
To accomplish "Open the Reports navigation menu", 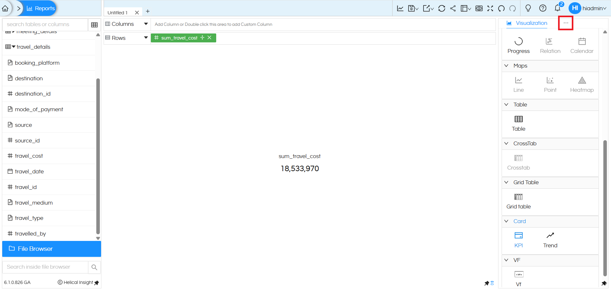I will coord(40,8).
